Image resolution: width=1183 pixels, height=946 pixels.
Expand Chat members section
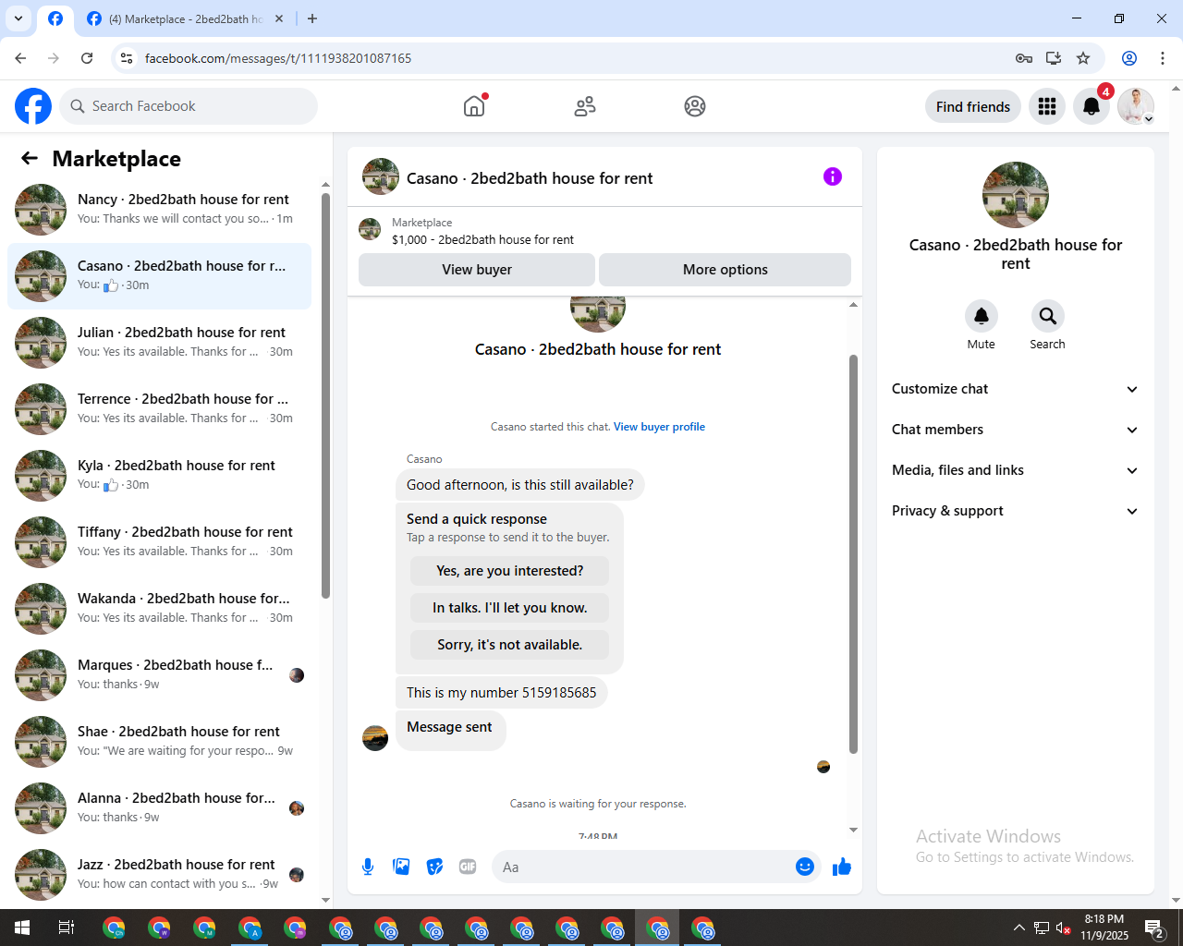[x=1015, y=430]
